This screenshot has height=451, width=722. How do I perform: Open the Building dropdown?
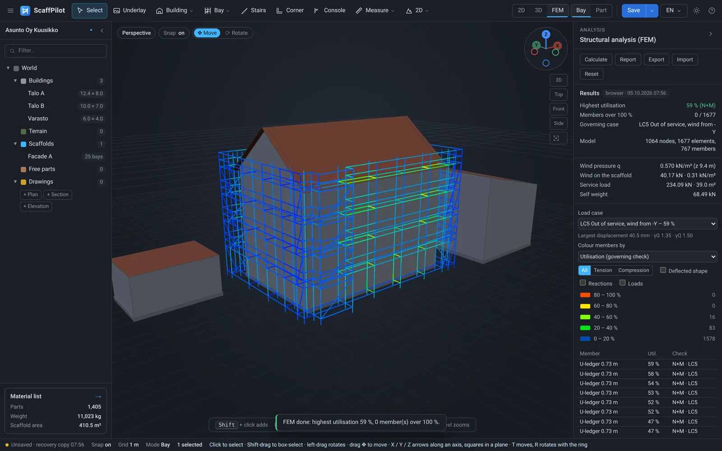(174, 10)
